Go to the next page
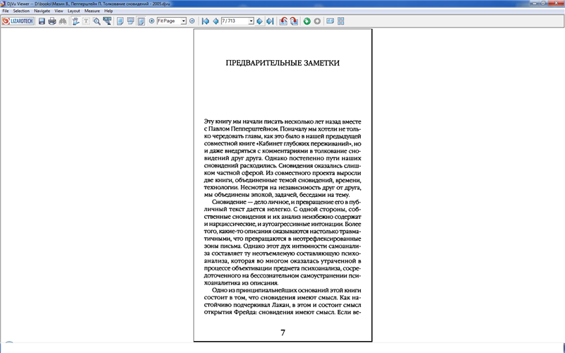The height and width of the screenshot is (353, 565). coord(259,21)
